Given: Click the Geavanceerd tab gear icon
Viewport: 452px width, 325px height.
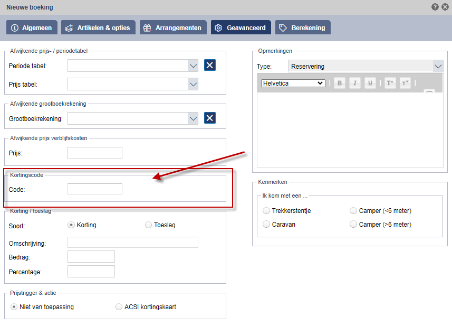Looking at the screenshot, I should [x=218, y=27].
